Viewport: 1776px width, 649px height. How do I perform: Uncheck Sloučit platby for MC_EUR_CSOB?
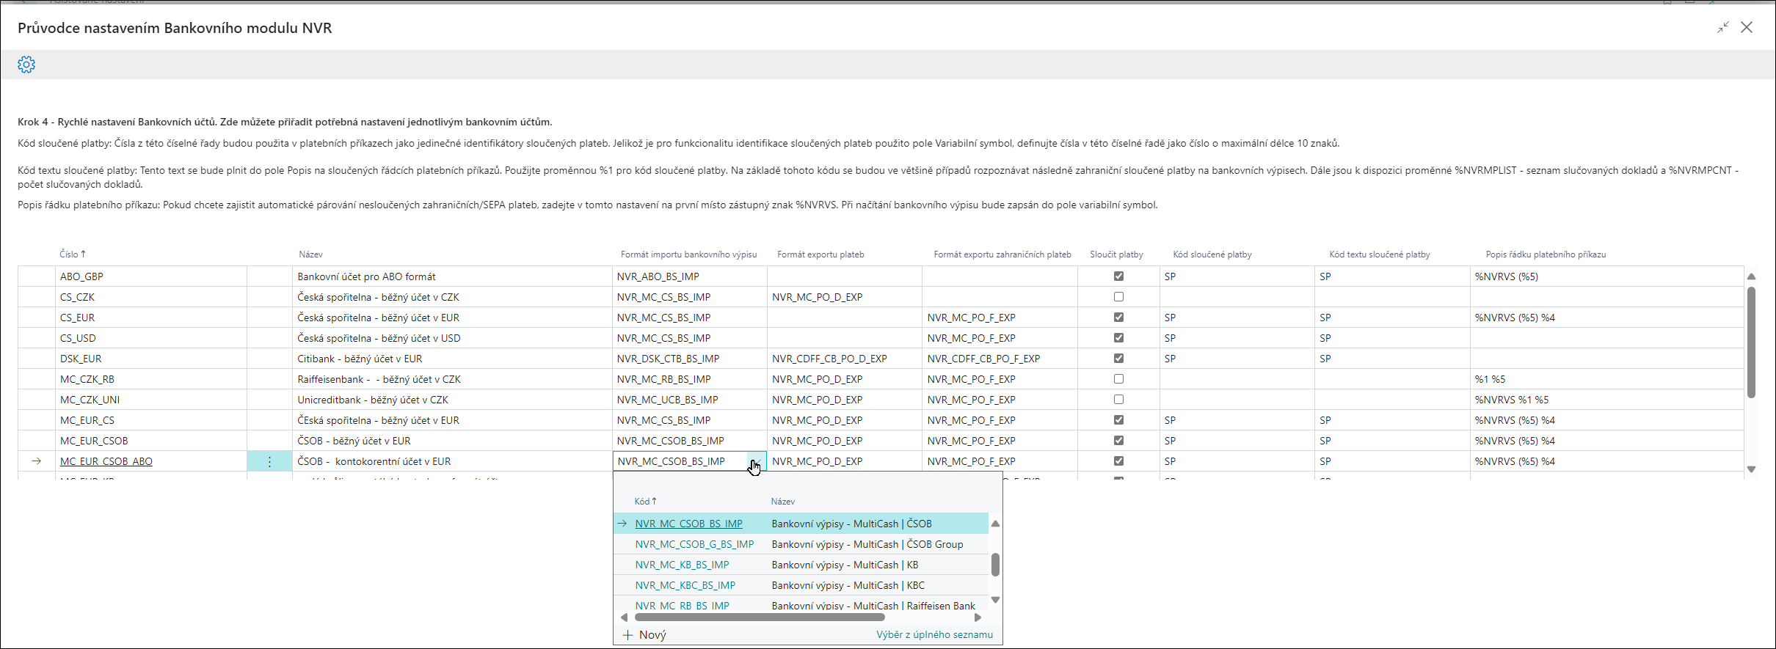pos(1118,441)
